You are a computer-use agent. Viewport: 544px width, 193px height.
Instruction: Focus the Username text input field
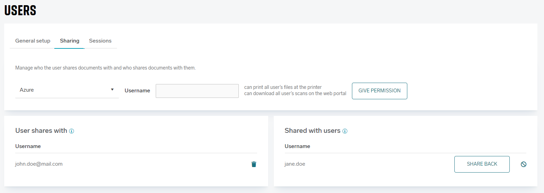[x=197, y=91]
